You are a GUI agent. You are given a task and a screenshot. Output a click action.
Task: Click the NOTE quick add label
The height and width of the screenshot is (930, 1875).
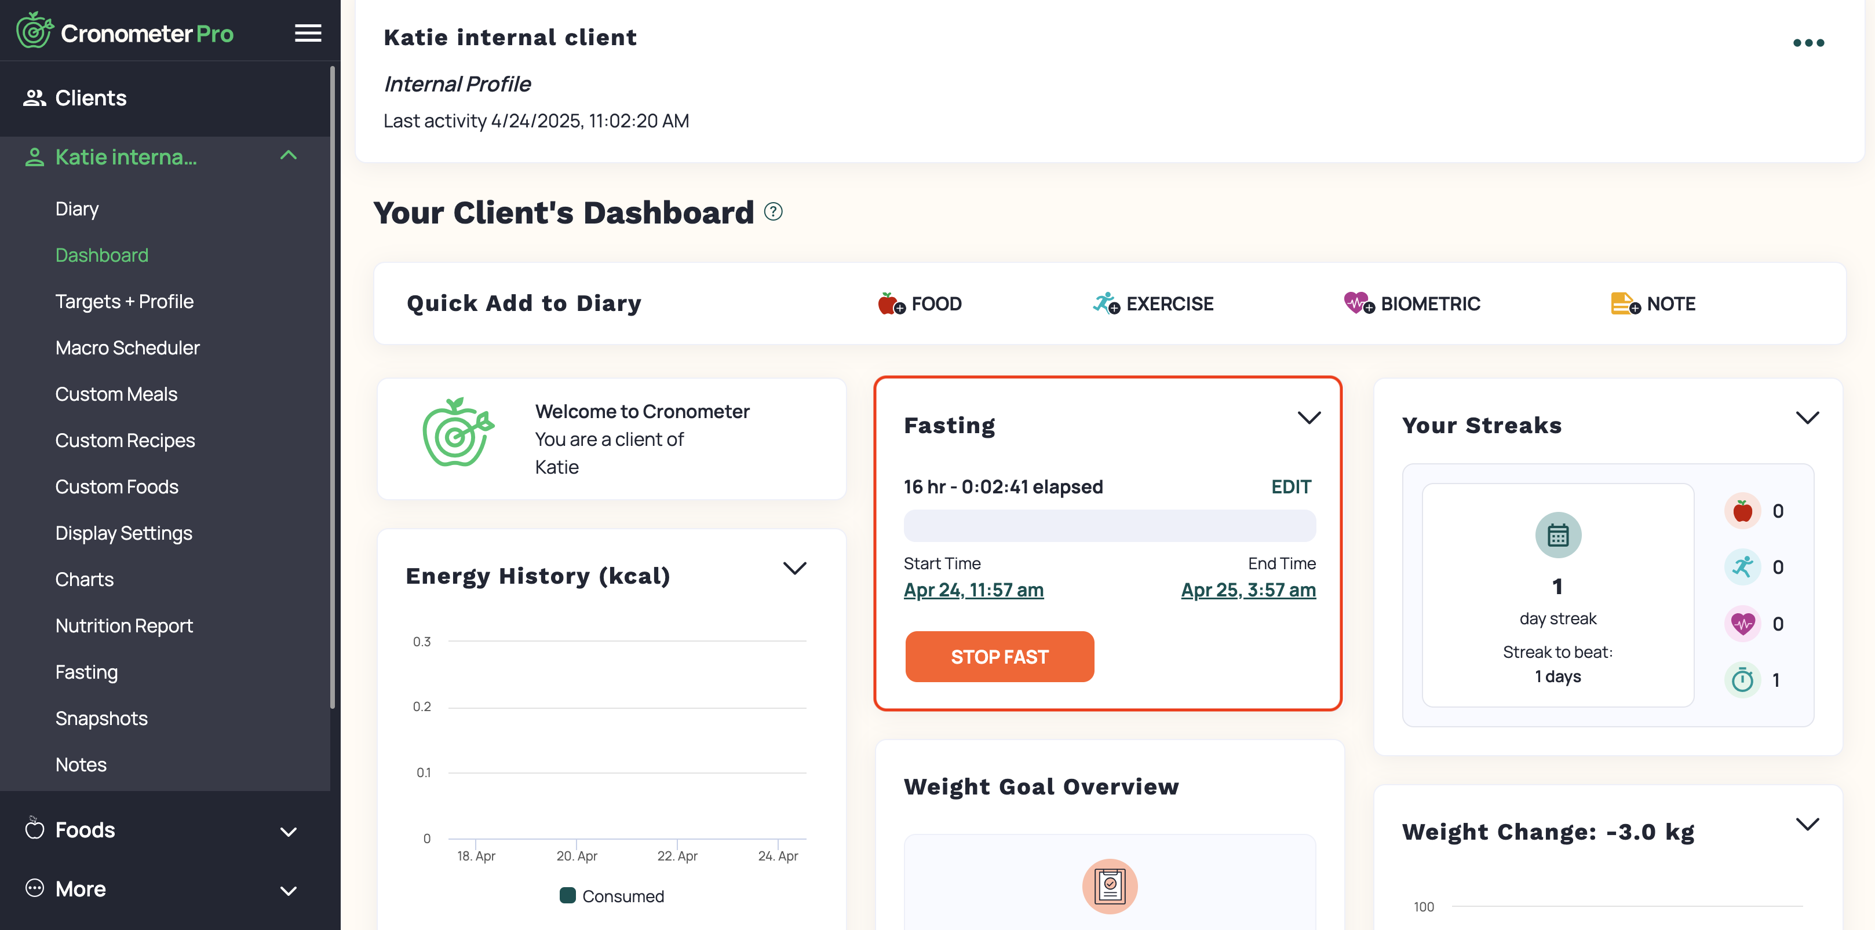[x=1670, y=303]
